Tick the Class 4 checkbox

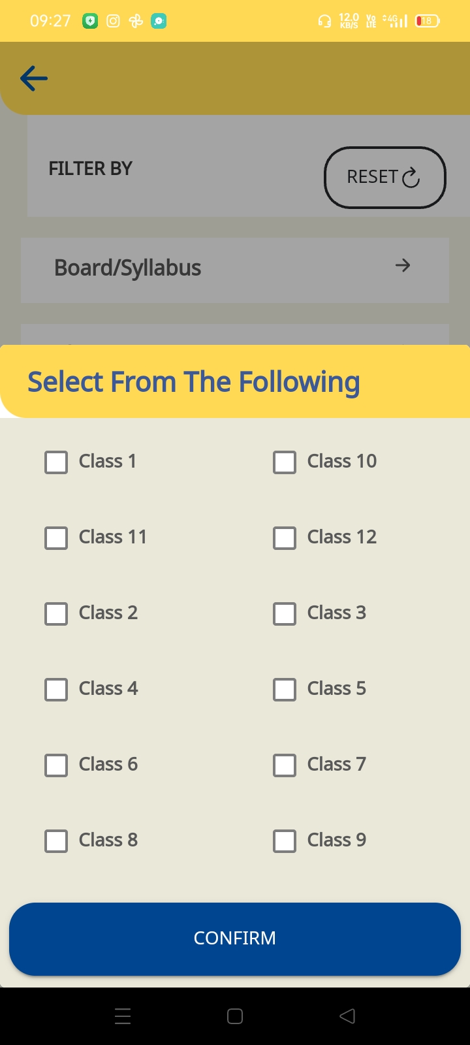click(x=56, y=689)
